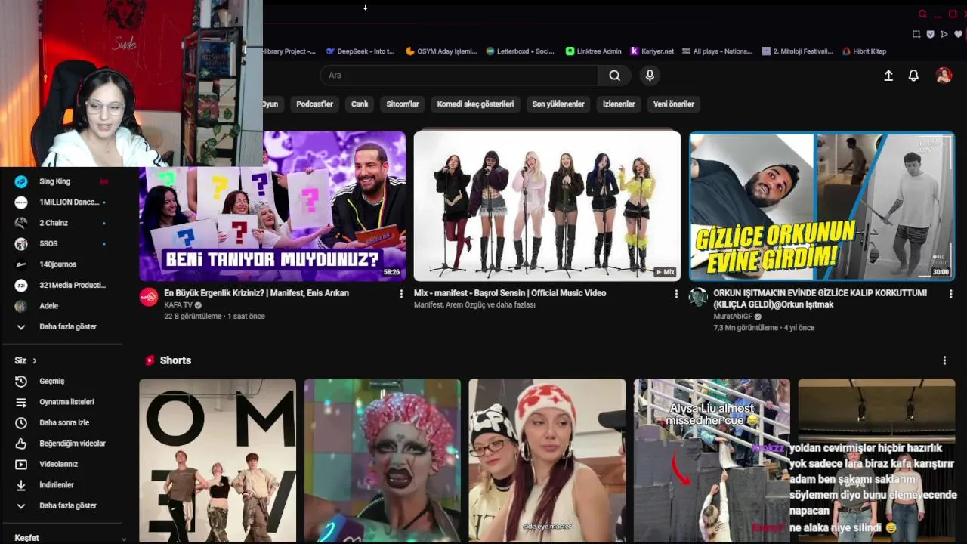The image size is (967, 544).
Task: Open the 2. Mitoloji Festivali bookmark
Action: point(797,51)
